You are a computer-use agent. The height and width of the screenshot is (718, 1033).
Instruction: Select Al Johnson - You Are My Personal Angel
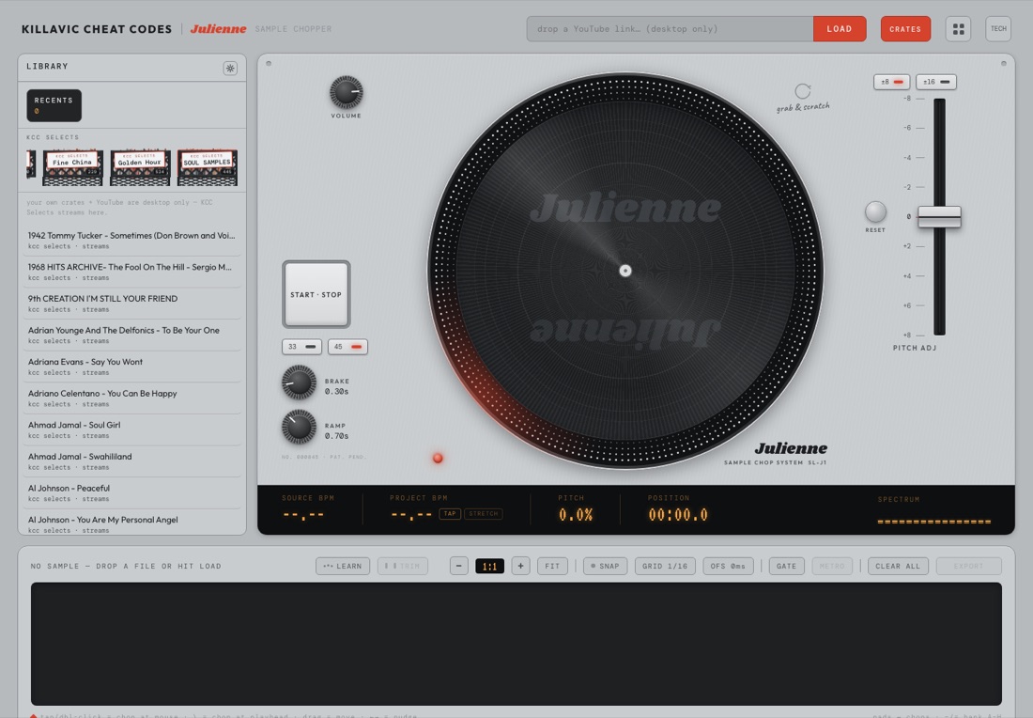(131, 523)
